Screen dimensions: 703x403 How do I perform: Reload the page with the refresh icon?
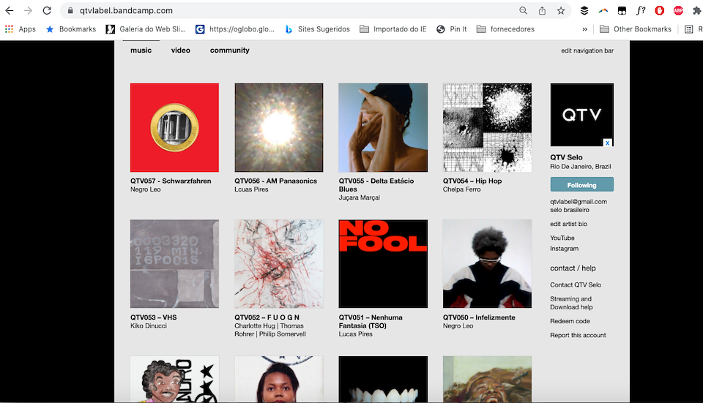tap(47, 11)
